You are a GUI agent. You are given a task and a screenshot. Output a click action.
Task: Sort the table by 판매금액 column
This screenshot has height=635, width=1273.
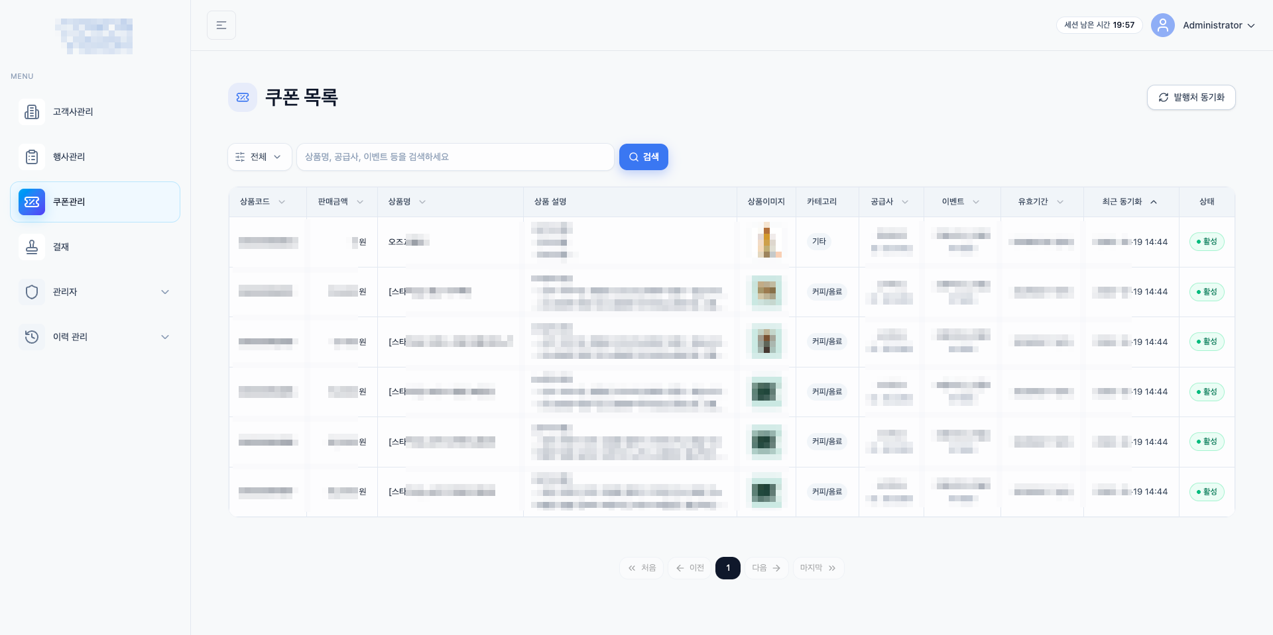coord(340,202)
